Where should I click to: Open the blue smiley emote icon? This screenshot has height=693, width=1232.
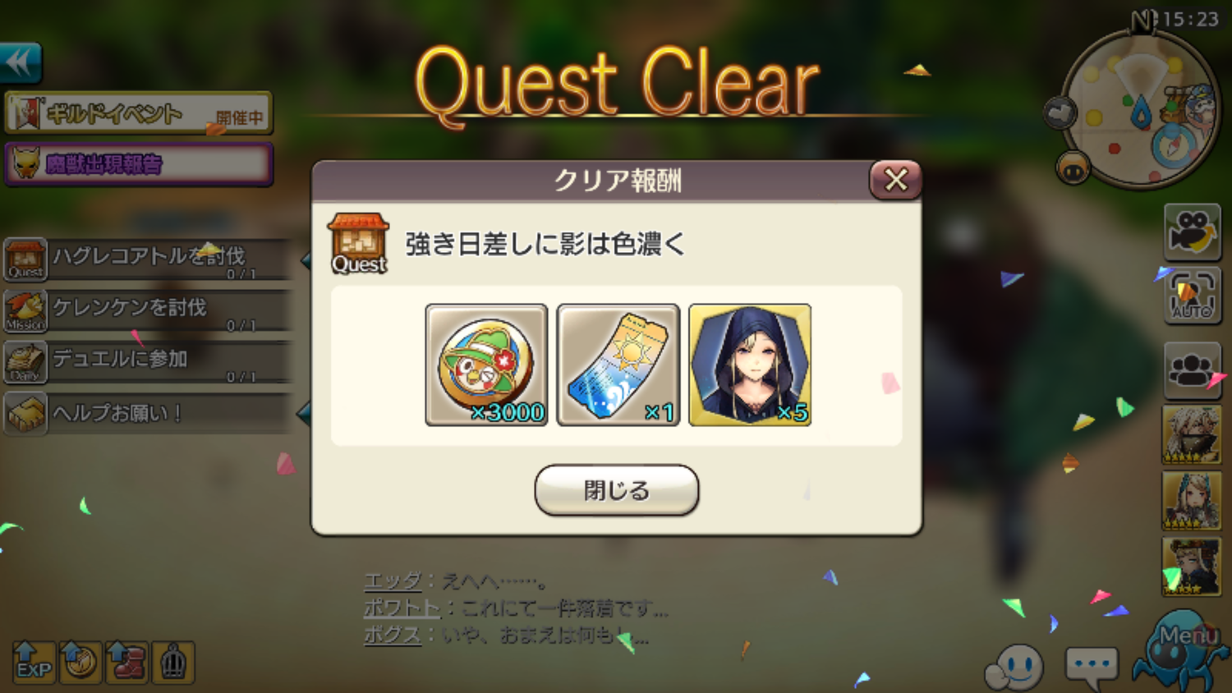(1015, 667)
